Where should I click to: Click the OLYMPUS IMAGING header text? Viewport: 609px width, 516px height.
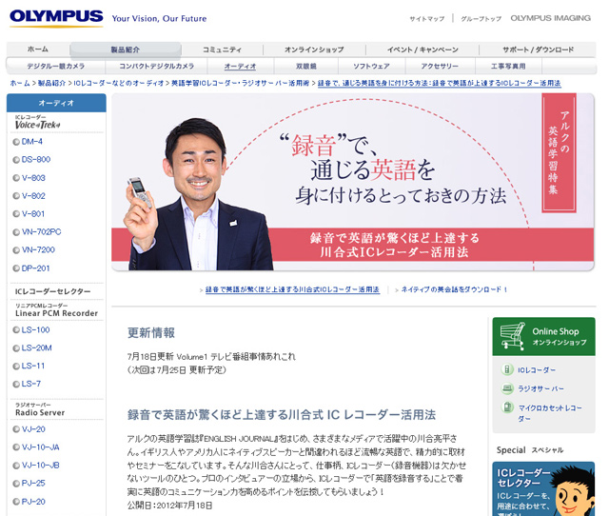pyautogui.click(x=550, y=18)
